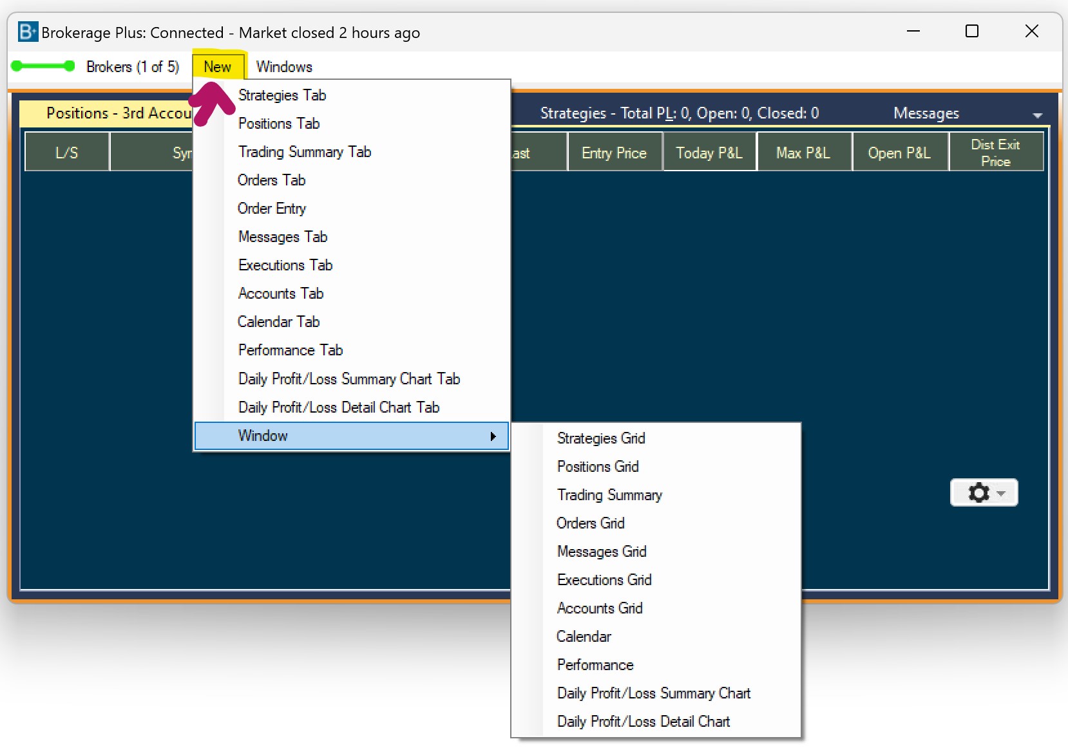The image size is (1068, 748).
Task: Expand the tab overflow arrow beside Messages
Action: click(x=1037, y=115)
